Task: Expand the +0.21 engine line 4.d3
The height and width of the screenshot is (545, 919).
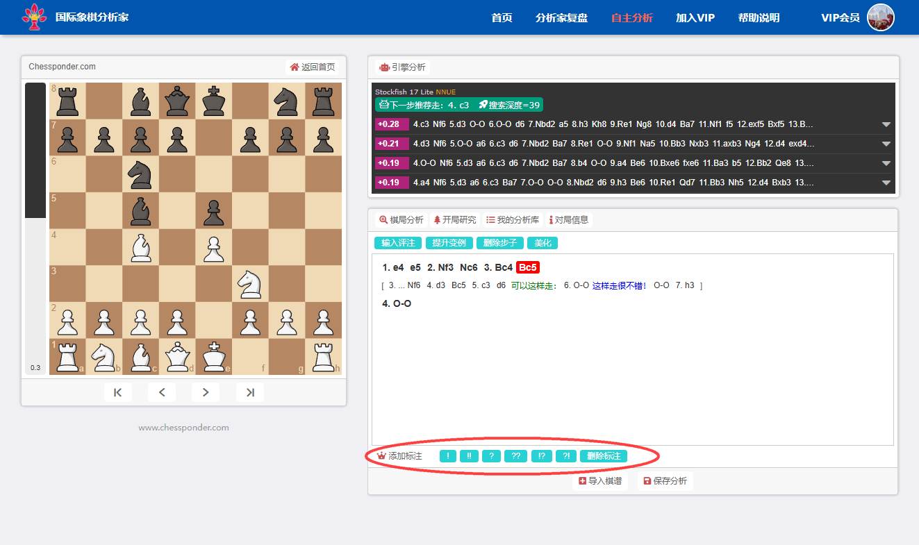Action: pos(886,144)
